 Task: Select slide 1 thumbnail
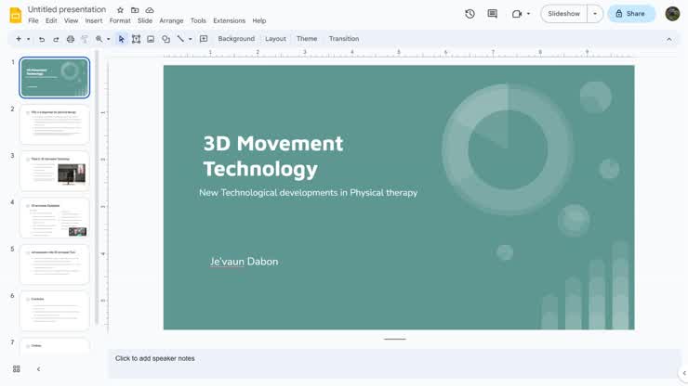click(55, 78)
